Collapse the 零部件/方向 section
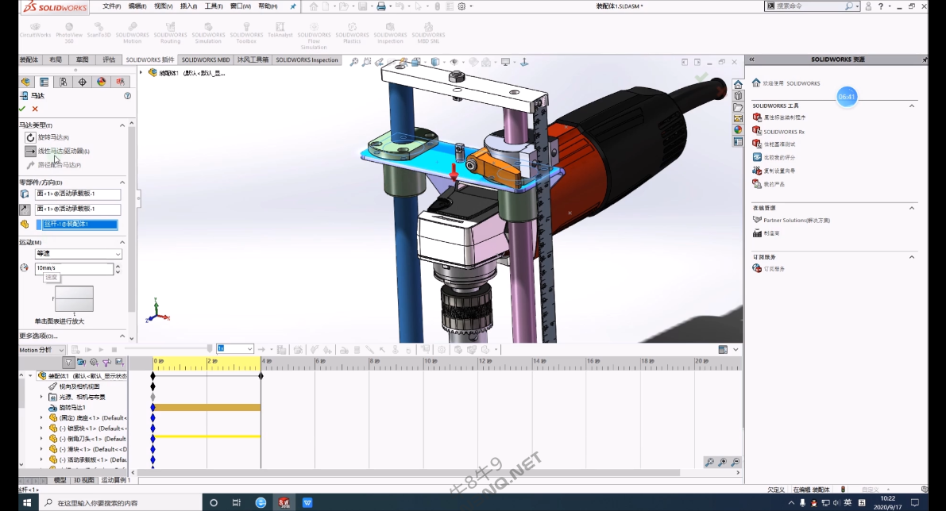The width and height of the screenshot is (946, 511). click(122, 182)
